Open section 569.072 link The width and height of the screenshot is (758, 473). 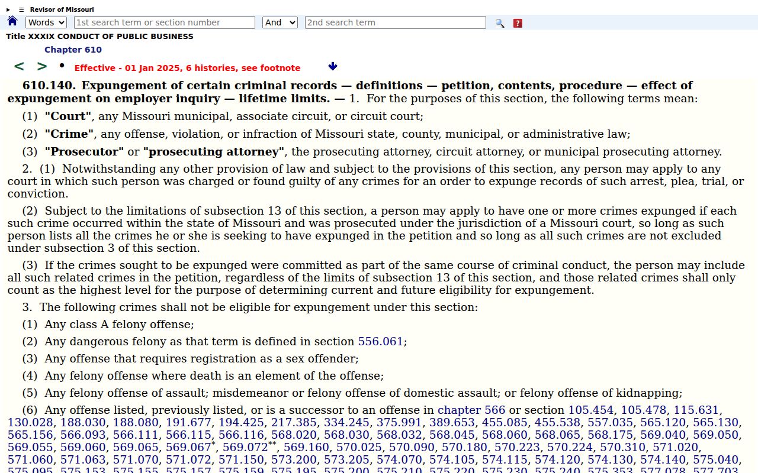245,448
